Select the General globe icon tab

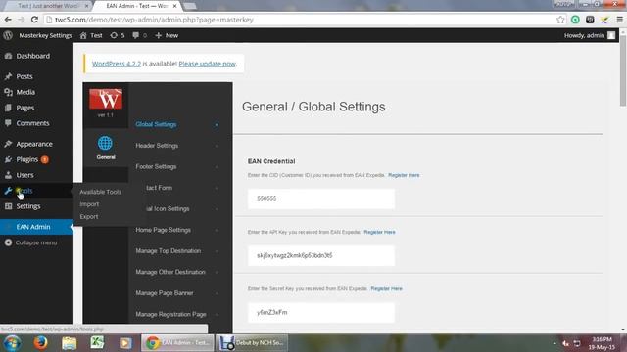[106, 148]
